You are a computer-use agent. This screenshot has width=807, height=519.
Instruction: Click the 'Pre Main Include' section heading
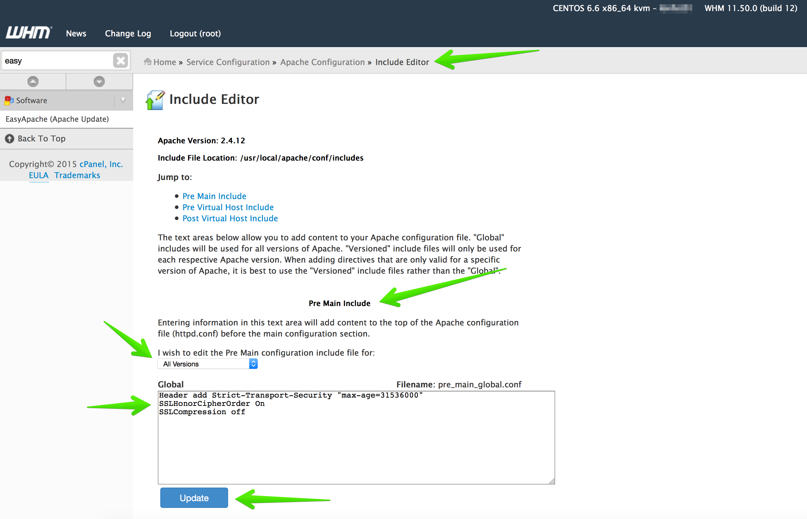tap(339, 303)
